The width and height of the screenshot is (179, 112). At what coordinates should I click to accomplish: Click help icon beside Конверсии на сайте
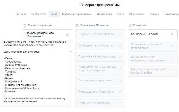click(173, 34)
